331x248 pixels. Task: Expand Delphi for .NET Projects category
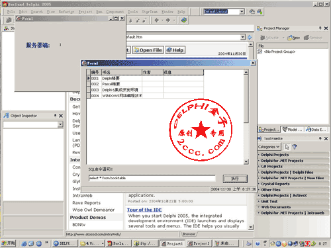[x=259, y=161]
